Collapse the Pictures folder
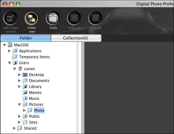 (20, 105)
